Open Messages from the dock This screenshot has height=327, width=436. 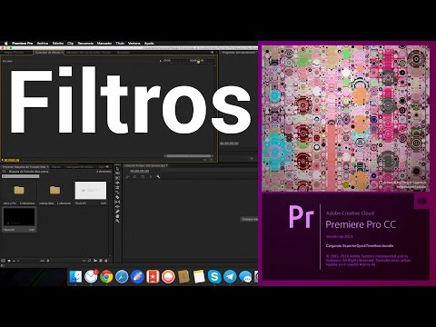click(x=245, y=277)
